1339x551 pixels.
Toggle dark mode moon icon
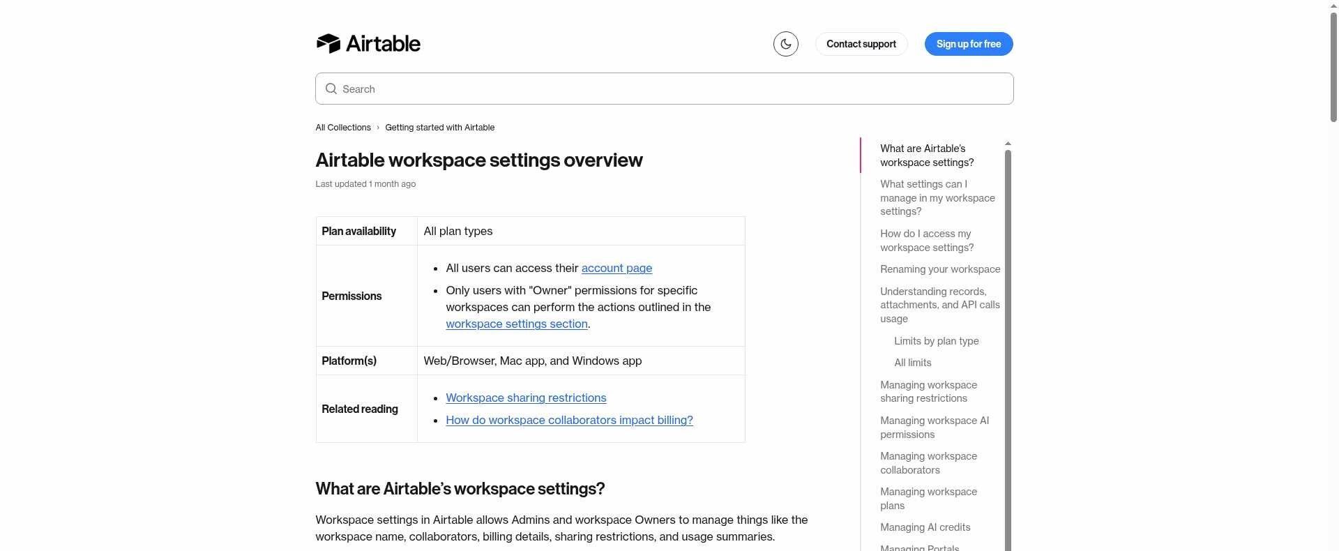[785, 44]
